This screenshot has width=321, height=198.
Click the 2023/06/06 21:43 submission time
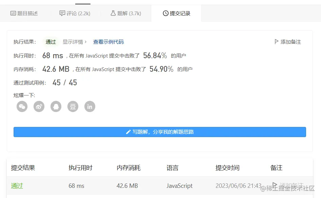[x=239, y=186]
